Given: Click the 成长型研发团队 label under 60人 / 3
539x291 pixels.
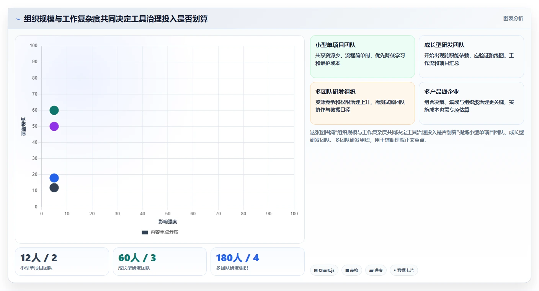Looking at the screenshot, I should pyautogui.click(x=134, y=268).
